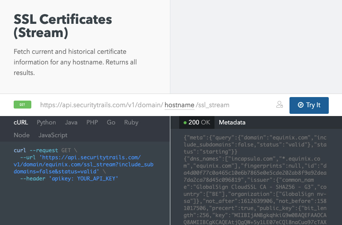Screen dimensions: 342x225
Task: Open the PHP code sample tab
Action: pyautogui.click(x=92, y=122)
